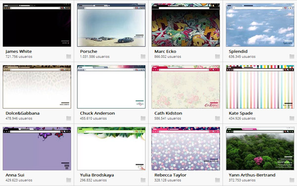This screenshot has height=186, width=297.
Task: Open the Yulia Brodskaya theme thumbnail
Action: pos(111,149)
